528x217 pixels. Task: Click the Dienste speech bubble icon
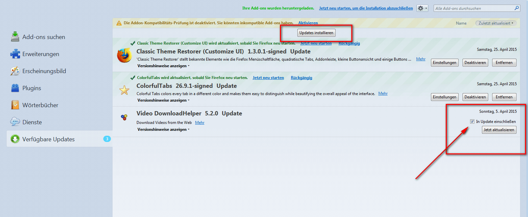point(15,122)
